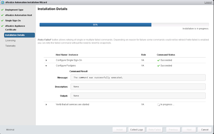
Task: Click the Succeeded check icon for Configure Single Sign-On
Action: [x=158, y=60]
